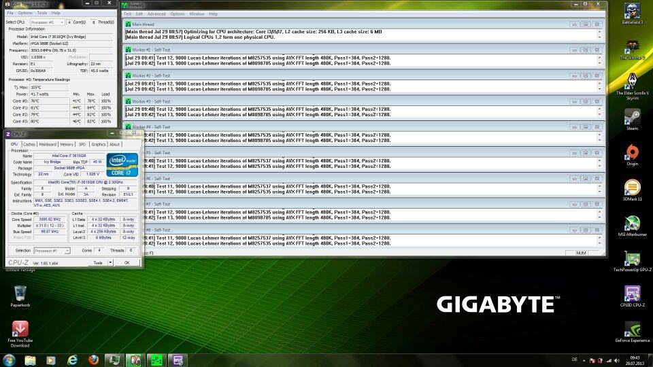Open Core Temp Help menu
Screen dimensions: 653x367
tap(56, 13)
